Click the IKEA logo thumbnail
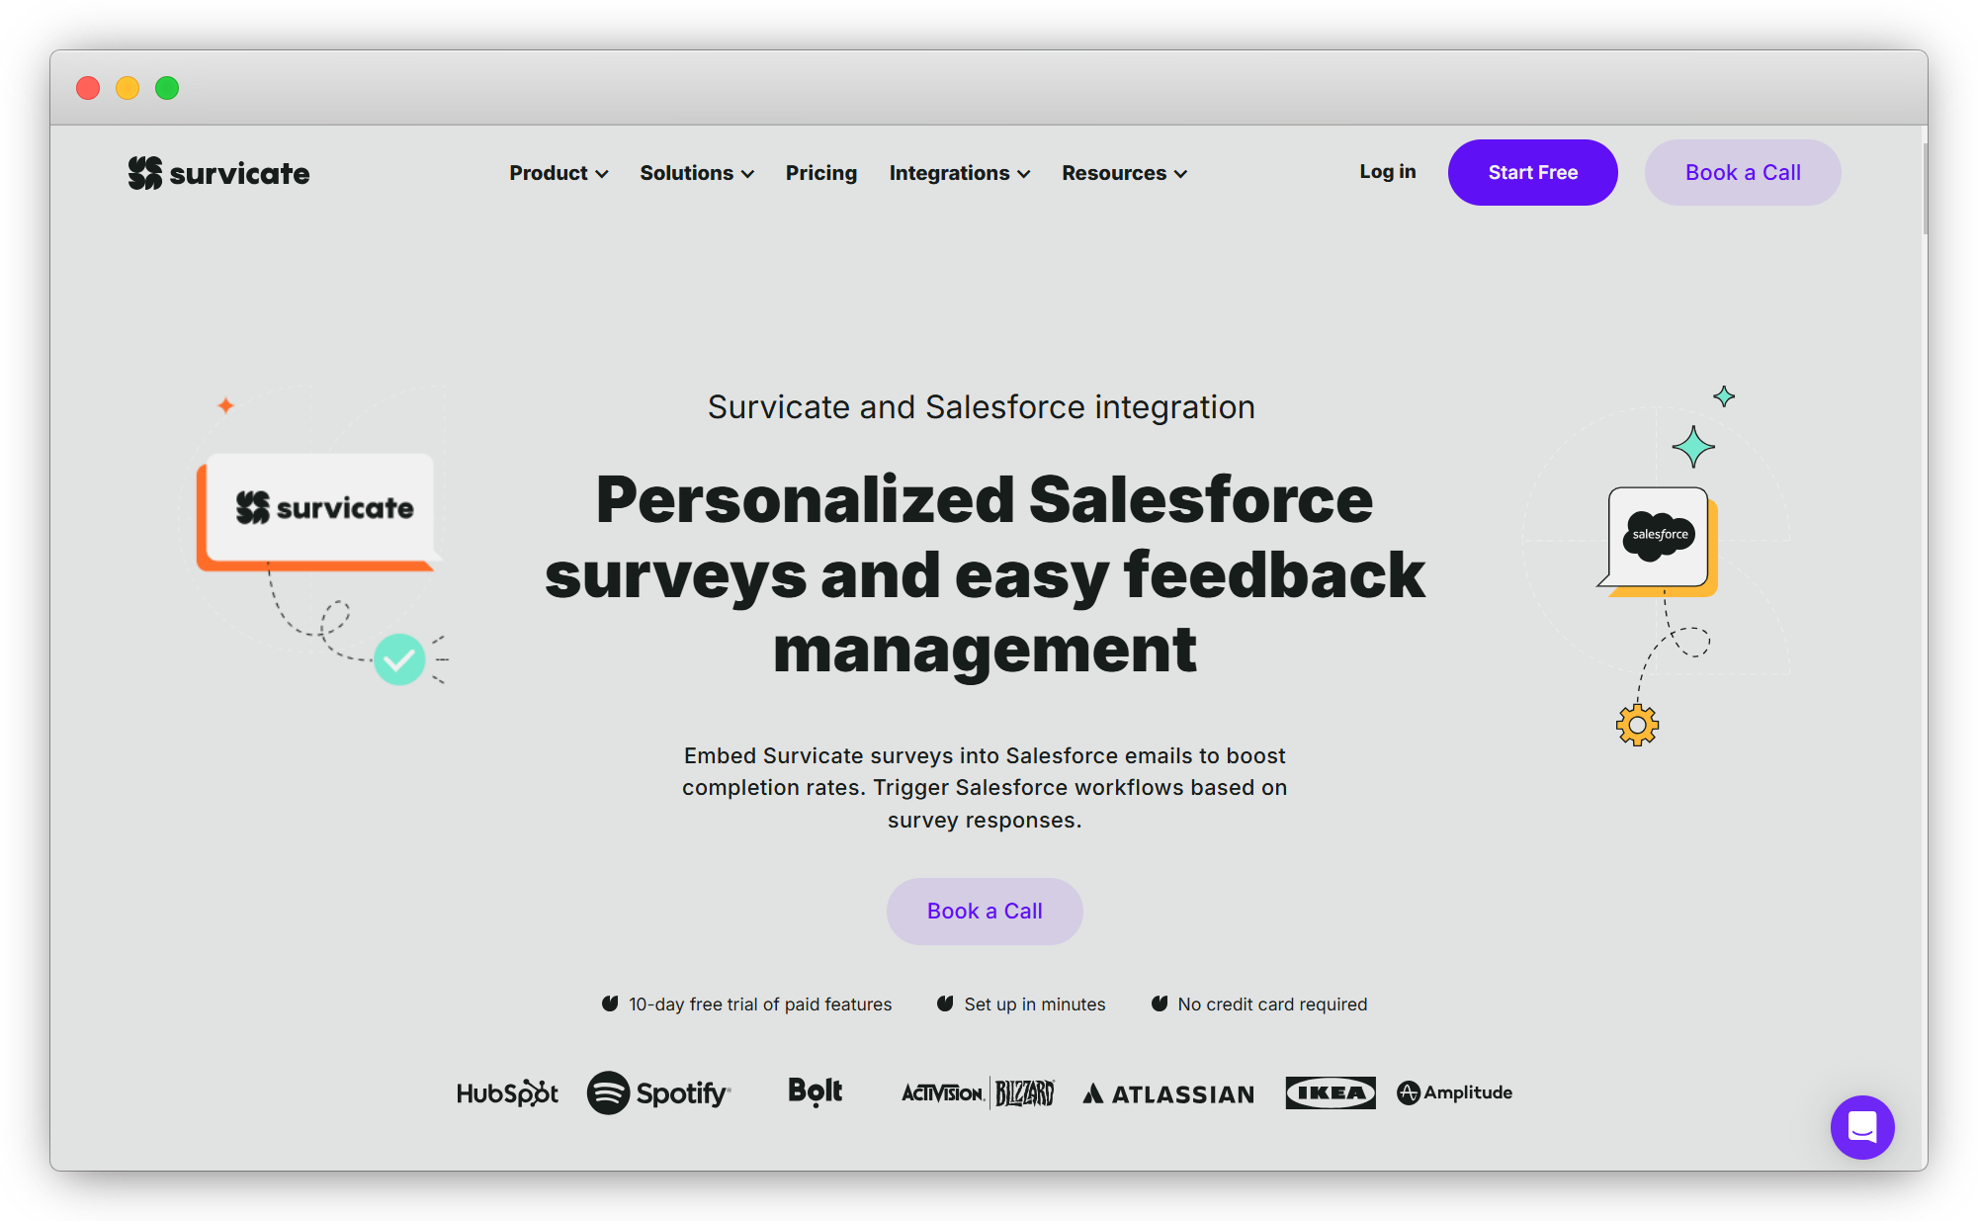The height and width of the screenshot is (1221, 1978). pos(1329,1090)
